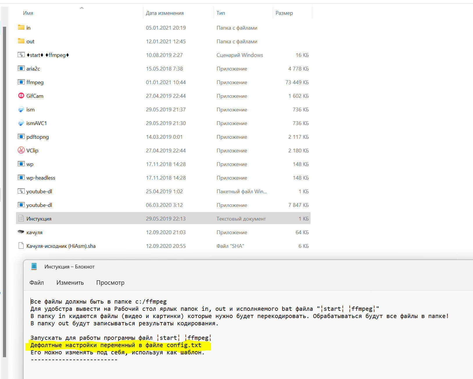Select the Качуля-исходник SHA file icon
Viewport: 473px width, 379px height.
point(21,246)
